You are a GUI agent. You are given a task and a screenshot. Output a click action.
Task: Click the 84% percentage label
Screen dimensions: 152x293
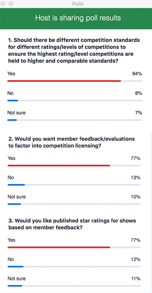click(x=137, y=73)
